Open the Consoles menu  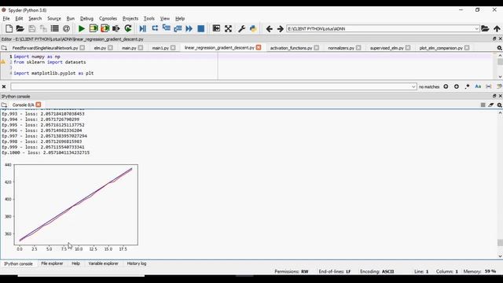[108, 19]
